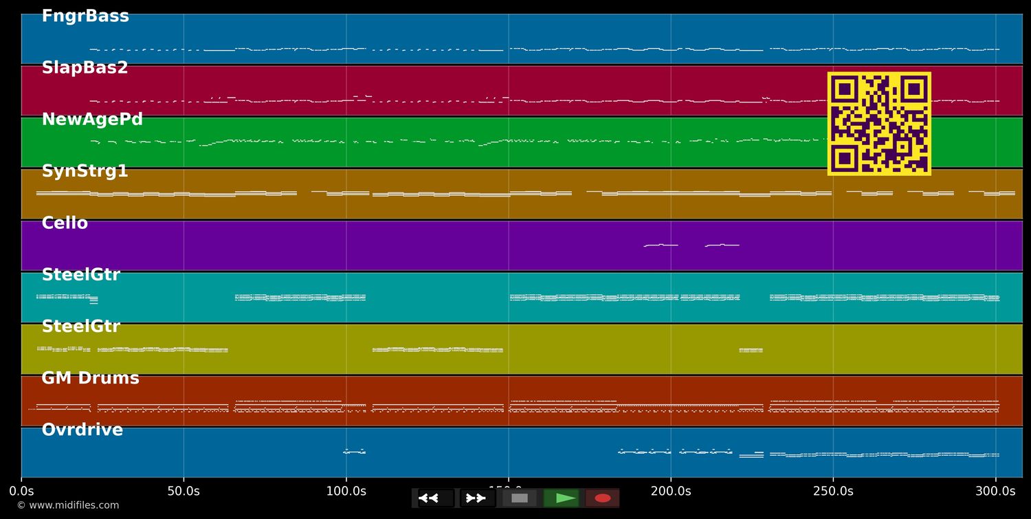Click the olive SteelGtr track label
This screenshot has width=1031, height=519.
pyautogui.click(x=80, y=327)
